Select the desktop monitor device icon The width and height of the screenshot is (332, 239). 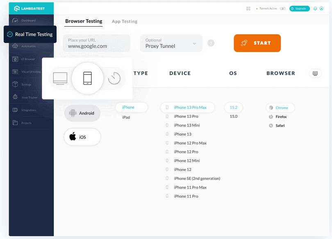[60, 79]
